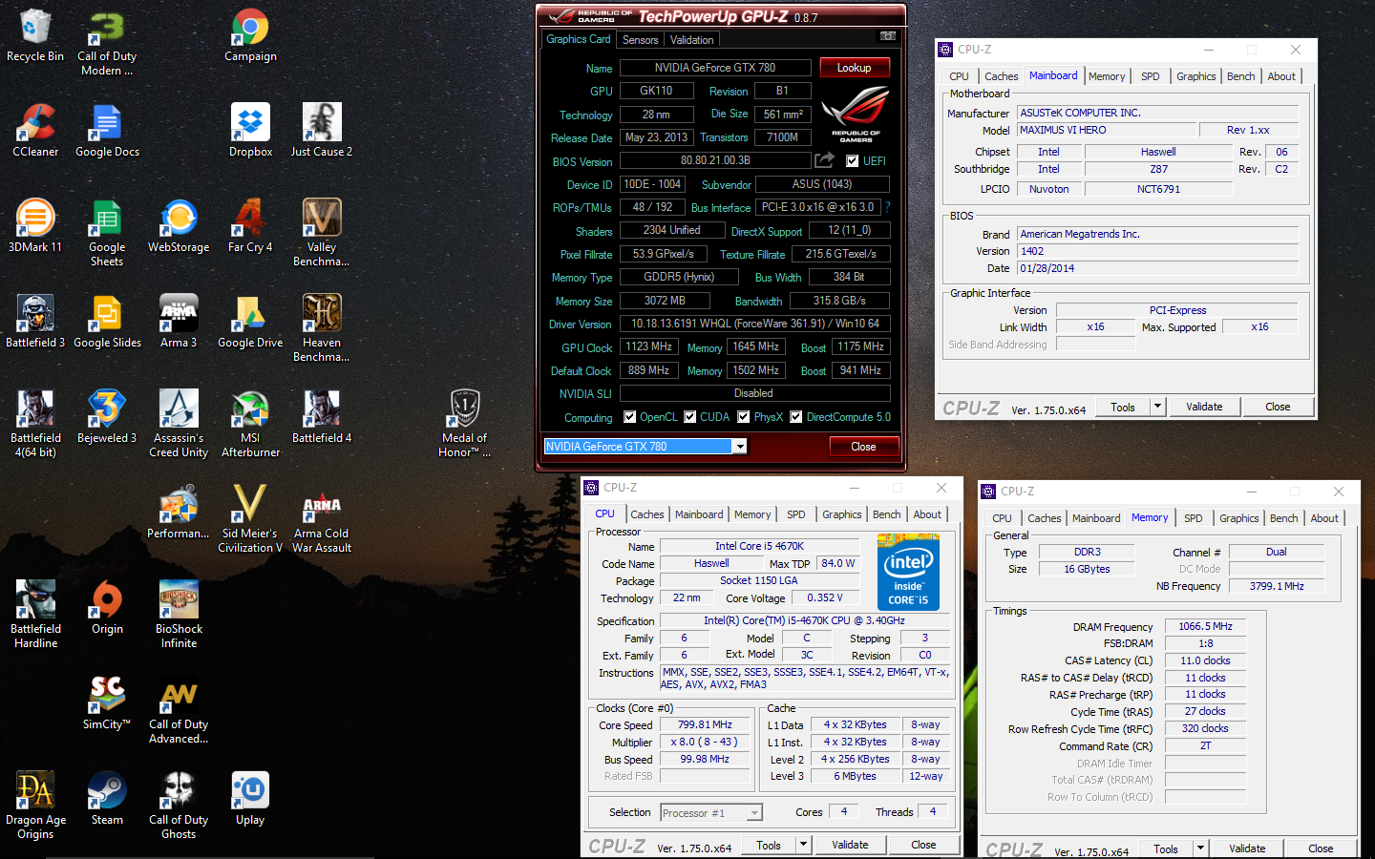
Task: Expand Tools dropdown in Memory CPU-Z window
Action: click(x=1201, y=849)
